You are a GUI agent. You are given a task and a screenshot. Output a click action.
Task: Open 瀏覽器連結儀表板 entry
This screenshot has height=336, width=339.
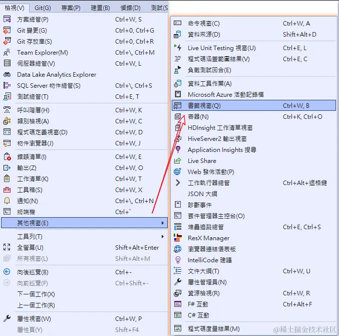254,249
